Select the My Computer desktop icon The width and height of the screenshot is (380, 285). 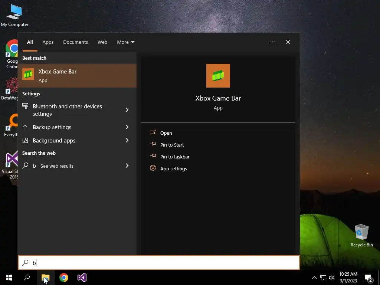(14, 15)
